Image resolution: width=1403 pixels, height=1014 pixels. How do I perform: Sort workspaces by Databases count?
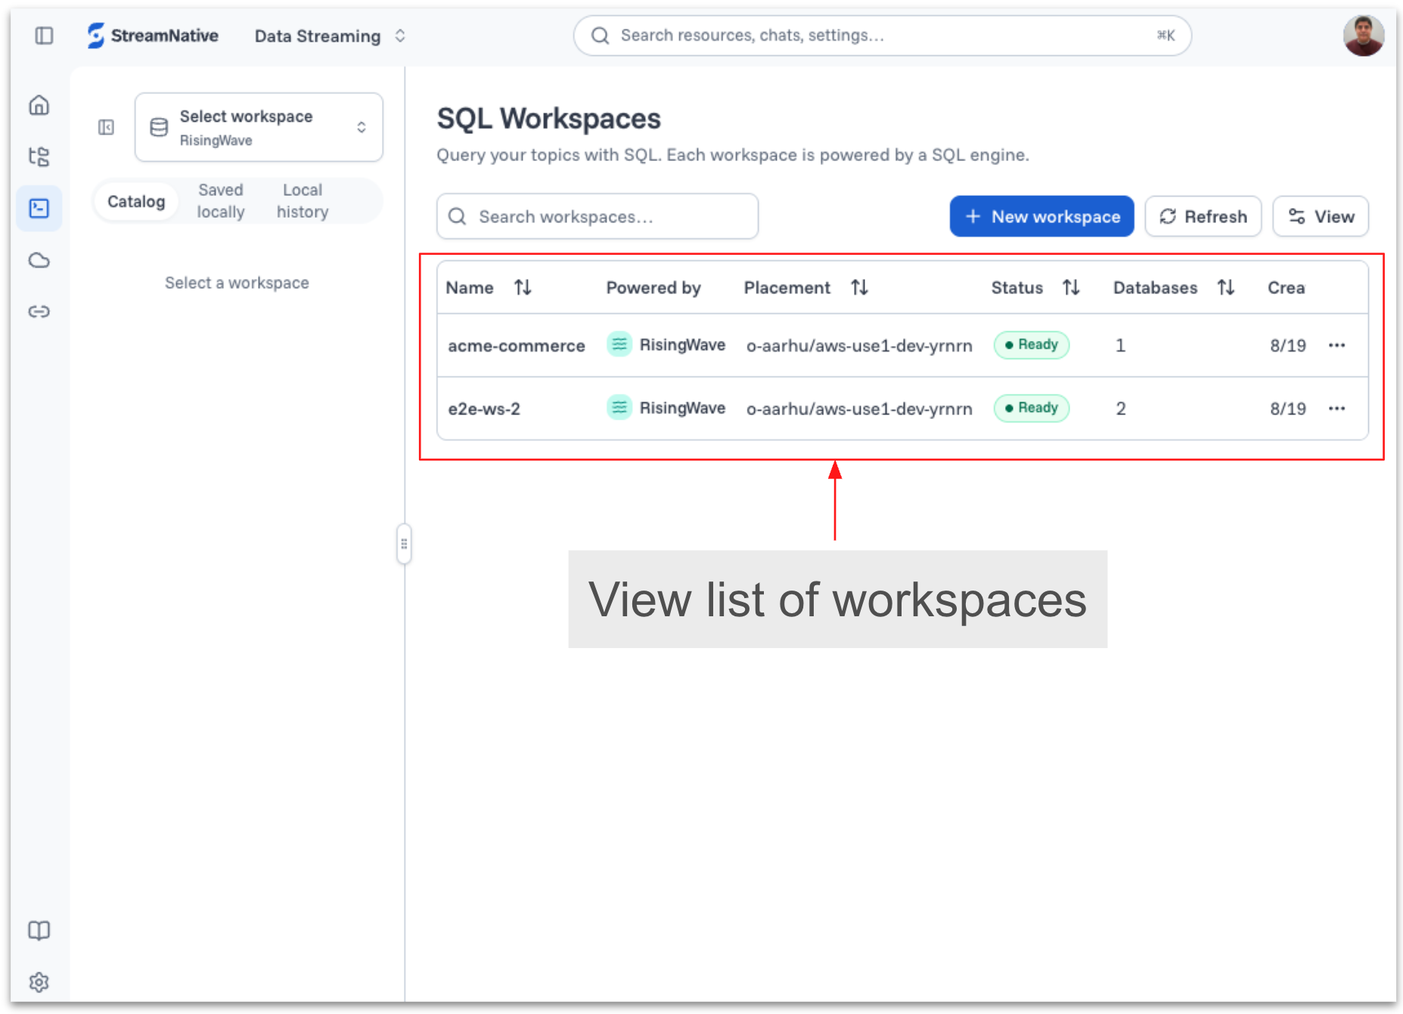1226,288
